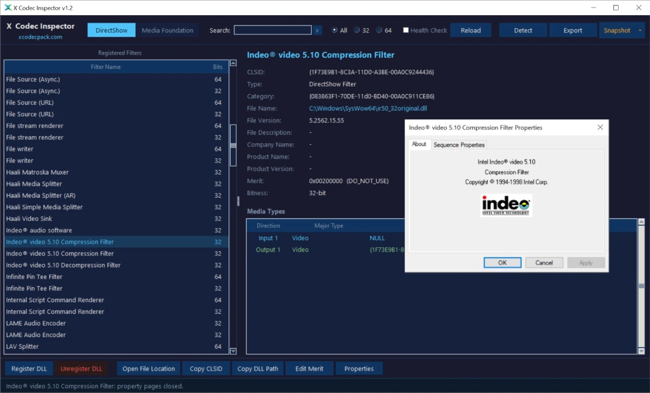Close the Compression Filter Properties dialog
Image resolution: width=650 pixels, height=393 pixels.
(600, 128)
